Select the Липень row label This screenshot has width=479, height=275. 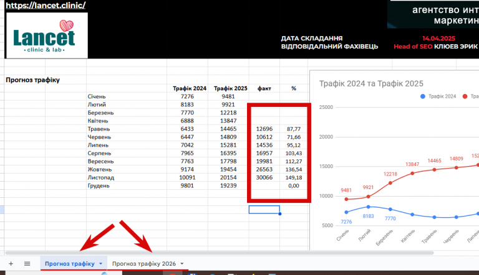[98, 145]
